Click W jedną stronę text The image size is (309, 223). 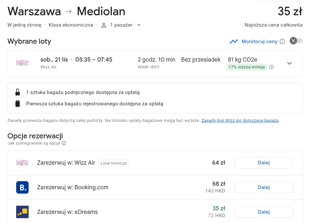pos(25,25)
